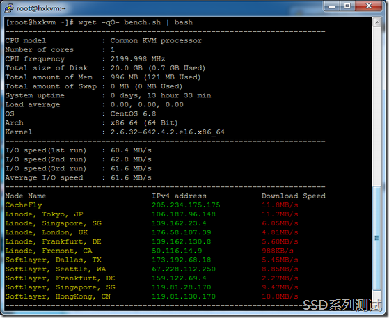Minimize the root@hxkvm terminal window

(332, 6)
